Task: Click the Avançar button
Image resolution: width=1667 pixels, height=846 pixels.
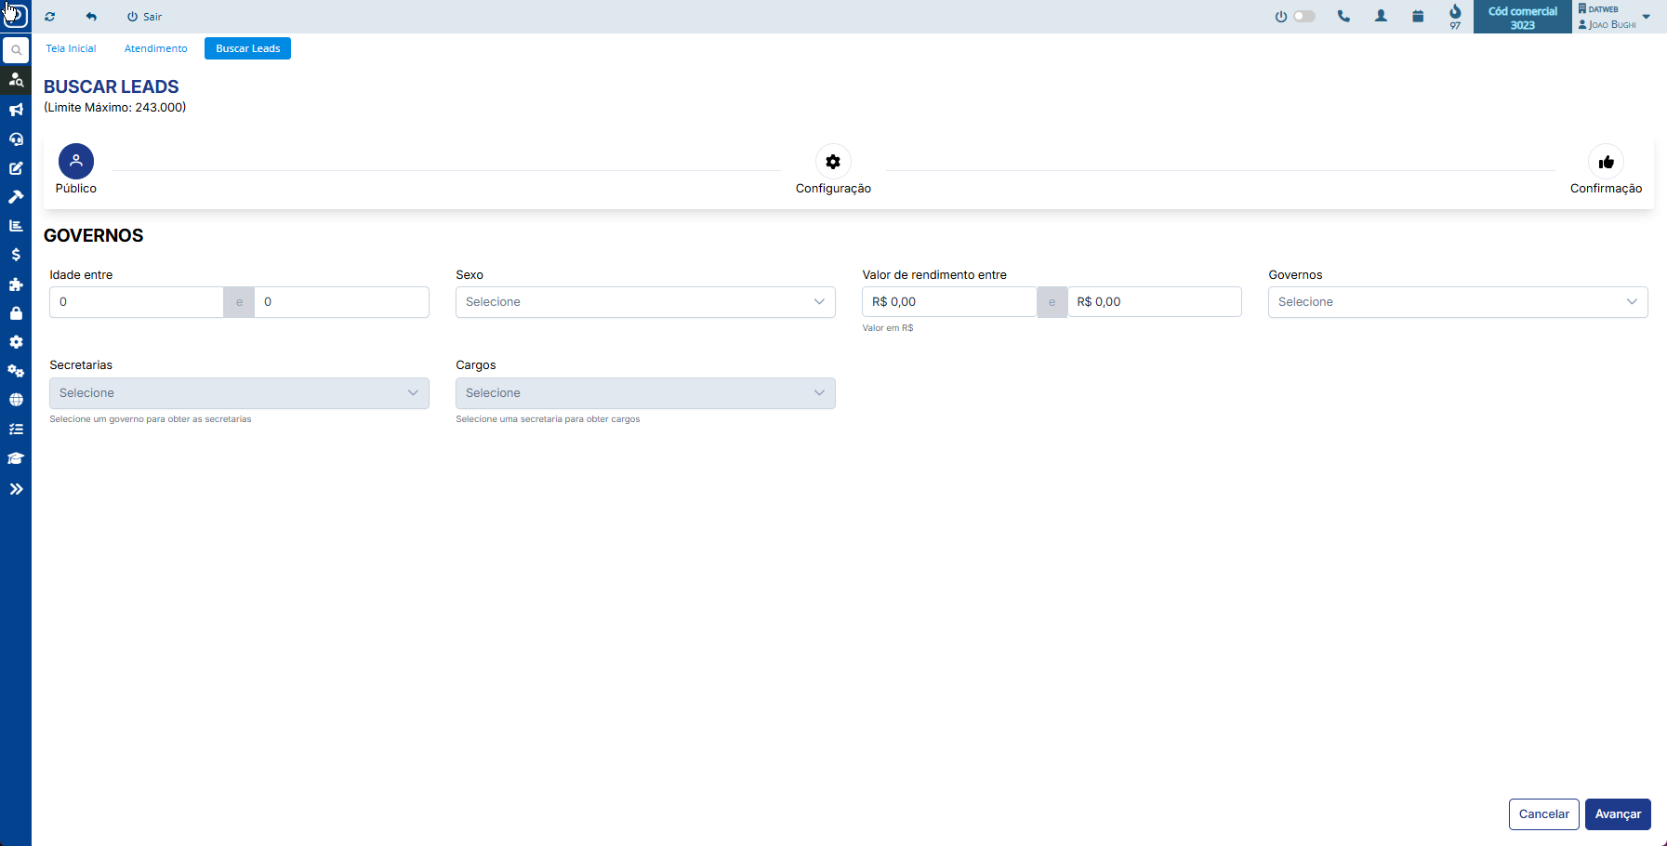Action: 1618,814
